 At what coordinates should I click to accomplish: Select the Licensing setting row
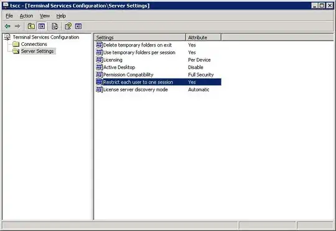(159, 60)
